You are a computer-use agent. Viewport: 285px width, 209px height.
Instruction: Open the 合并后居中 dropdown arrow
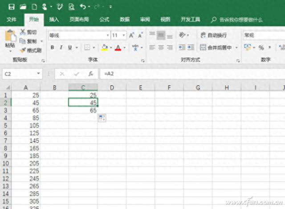click(x=236, y=48)
